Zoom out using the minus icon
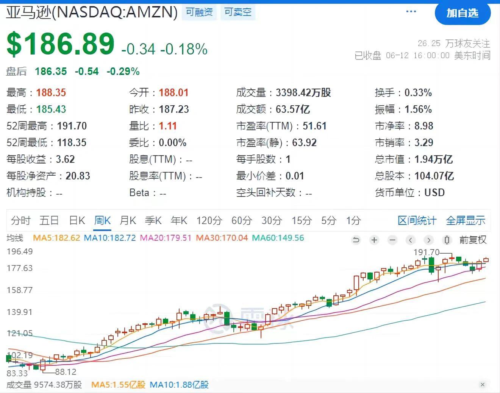500x393 pixels. click(392, 240)
